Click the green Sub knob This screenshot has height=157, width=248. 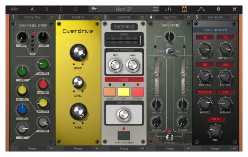[22, 71]
